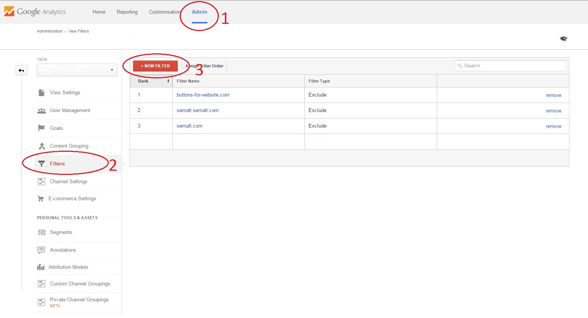Click the Private Channel Groupings icon

[42, 302]
